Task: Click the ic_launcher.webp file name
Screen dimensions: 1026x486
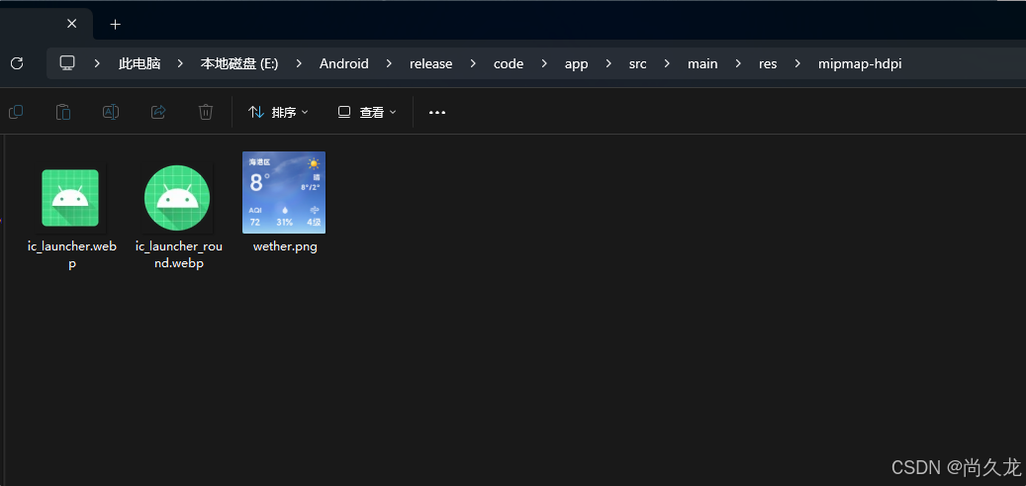Action: coord(72,254)
